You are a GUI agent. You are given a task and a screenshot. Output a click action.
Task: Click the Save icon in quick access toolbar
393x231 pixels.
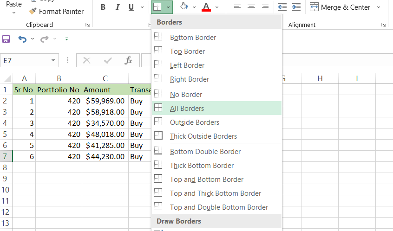(6, 39)
